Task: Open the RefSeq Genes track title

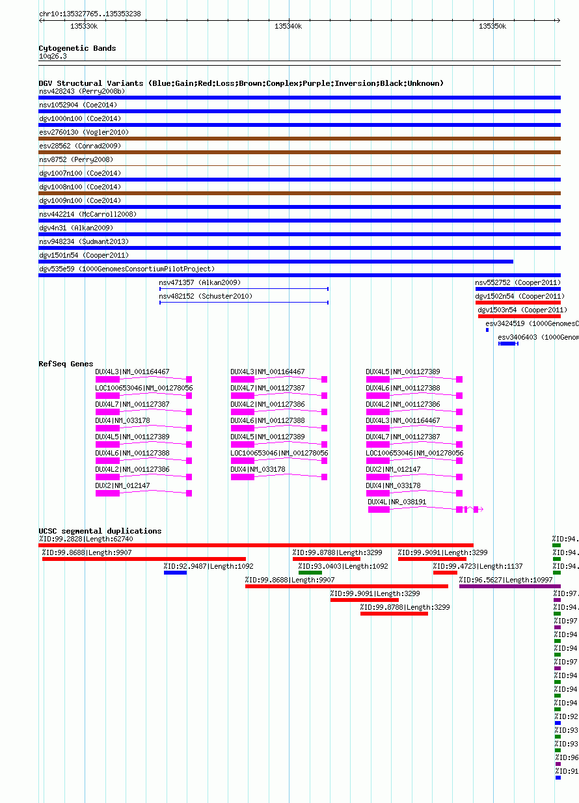Action: (x=66, y=364)
